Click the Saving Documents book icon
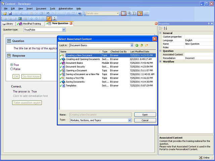This screenshot has height=161, width=215. 63,82
